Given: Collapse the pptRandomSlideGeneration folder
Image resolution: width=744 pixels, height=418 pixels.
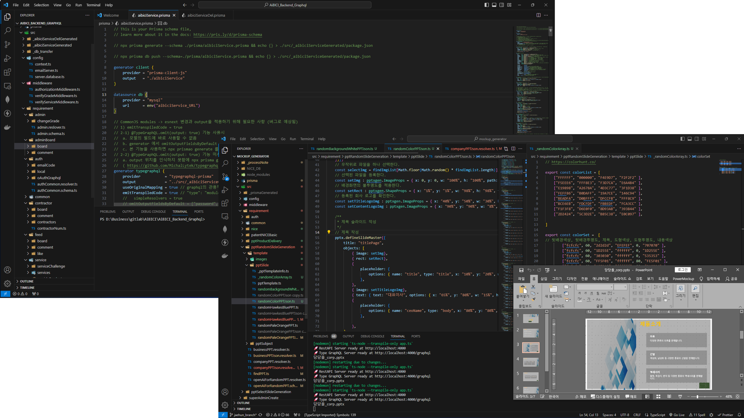Looking at the screenshot, I should pos(243,247).
